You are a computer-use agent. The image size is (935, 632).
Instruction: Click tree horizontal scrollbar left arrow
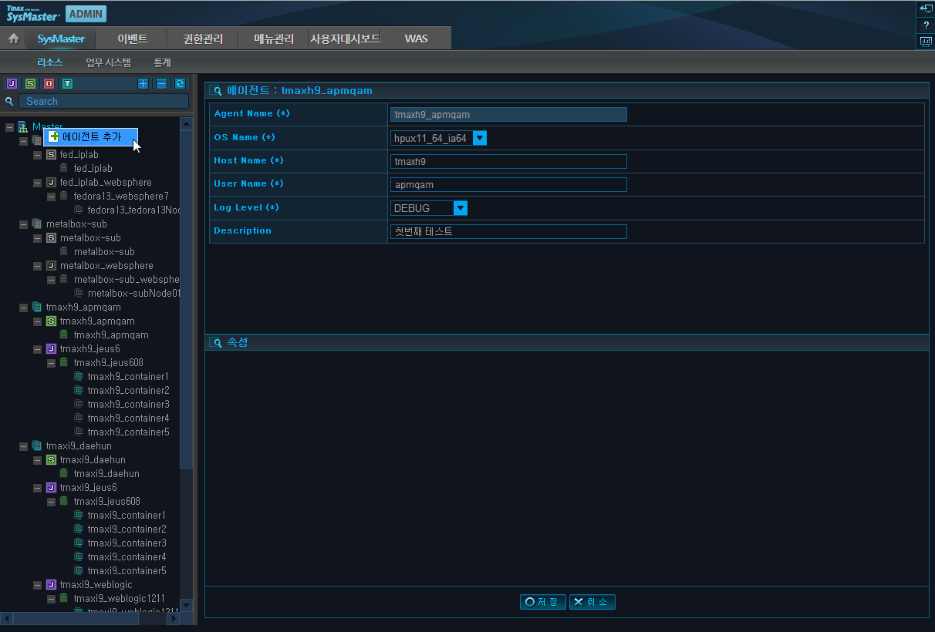coord(7,618)
